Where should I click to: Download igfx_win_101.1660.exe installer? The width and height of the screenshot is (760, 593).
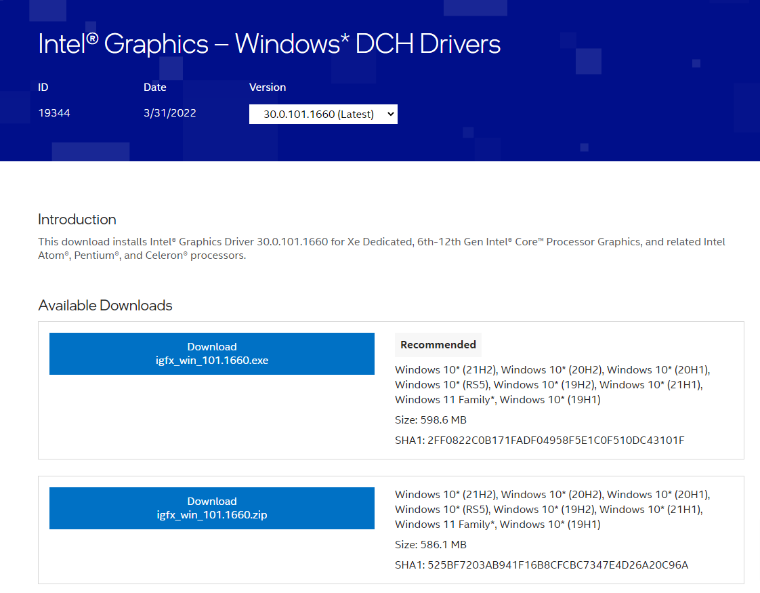212,354
